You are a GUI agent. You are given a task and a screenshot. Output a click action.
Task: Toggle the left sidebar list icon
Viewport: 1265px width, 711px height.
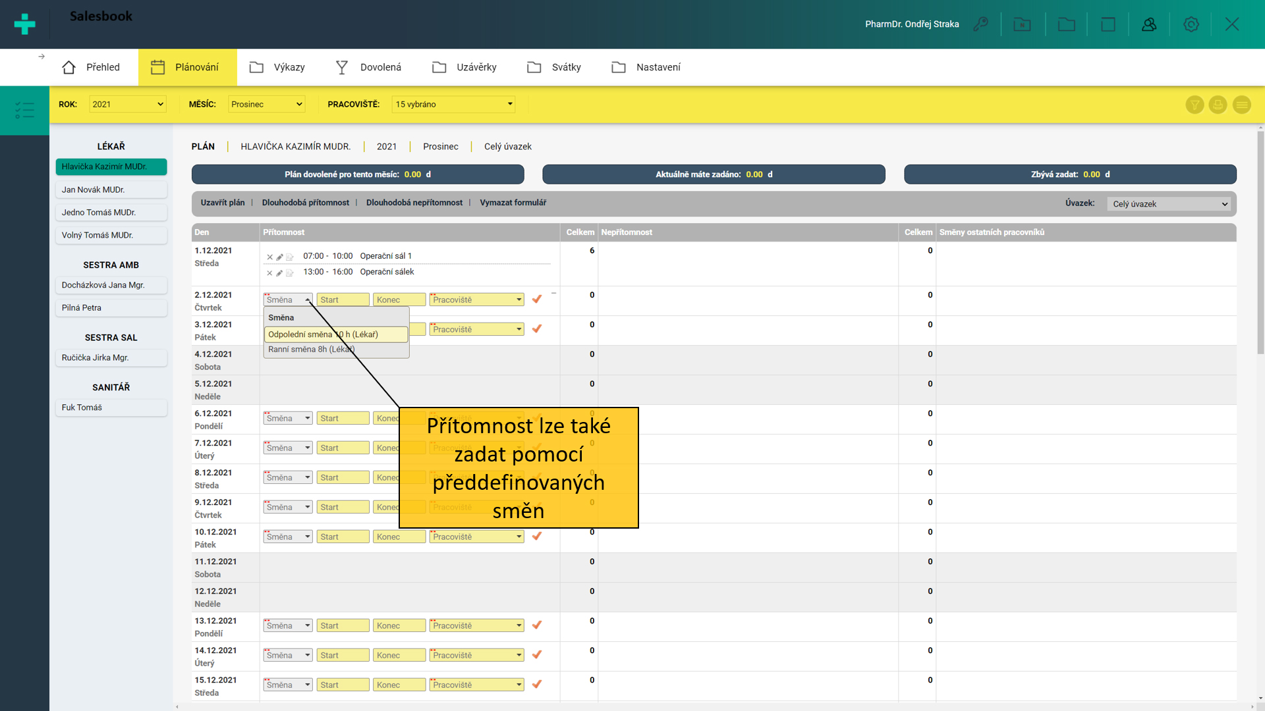(x=24, y=110)
